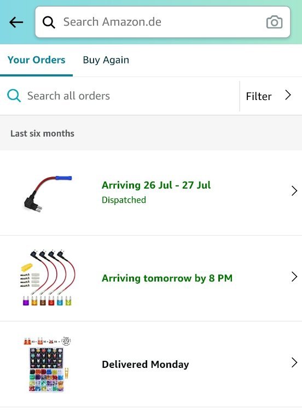Expand arriving tomorrow order chevron
The width and height of the screenshot is (302, 410).
(294, 277)
